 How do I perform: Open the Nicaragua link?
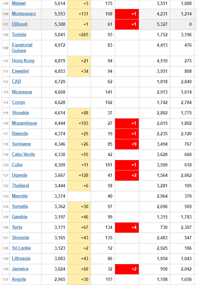coord(22,92)
